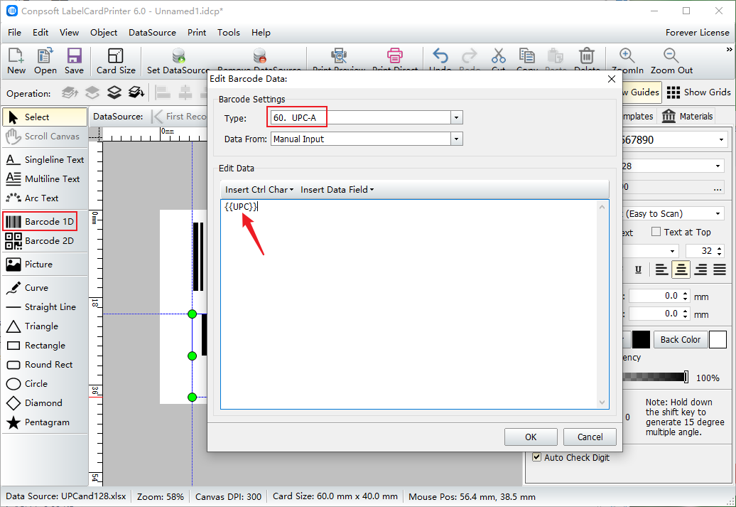Viewport: 736px width, 507px height.
Task: Go to the First Record of DataSource
Action: (179, 117)
